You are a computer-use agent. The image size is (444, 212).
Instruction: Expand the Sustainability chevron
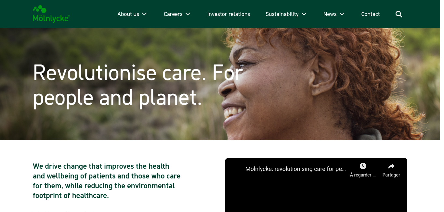coord(304,14)
